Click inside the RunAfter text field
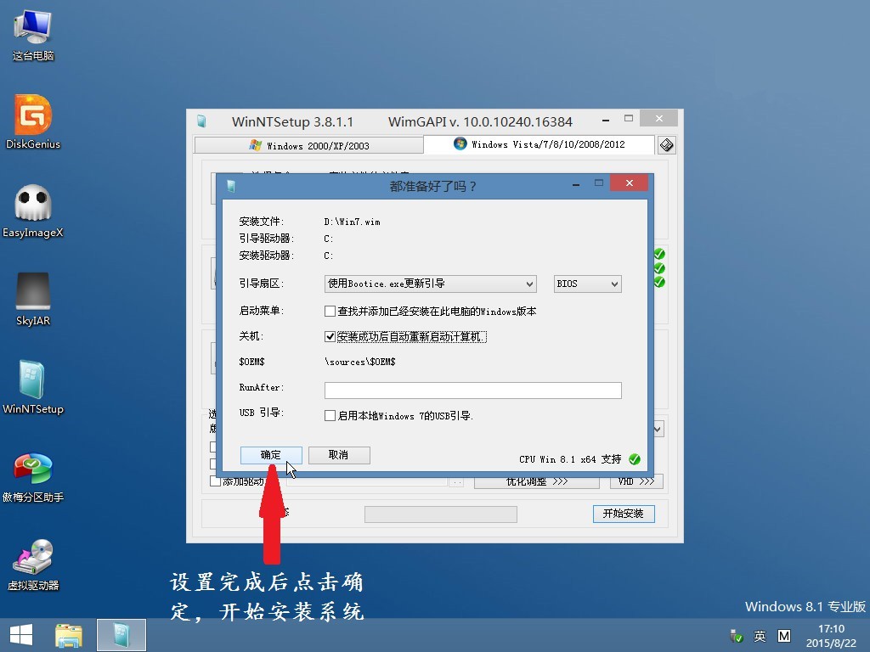The height and width of the screenshot is (652, 870). tap(472, 390)
